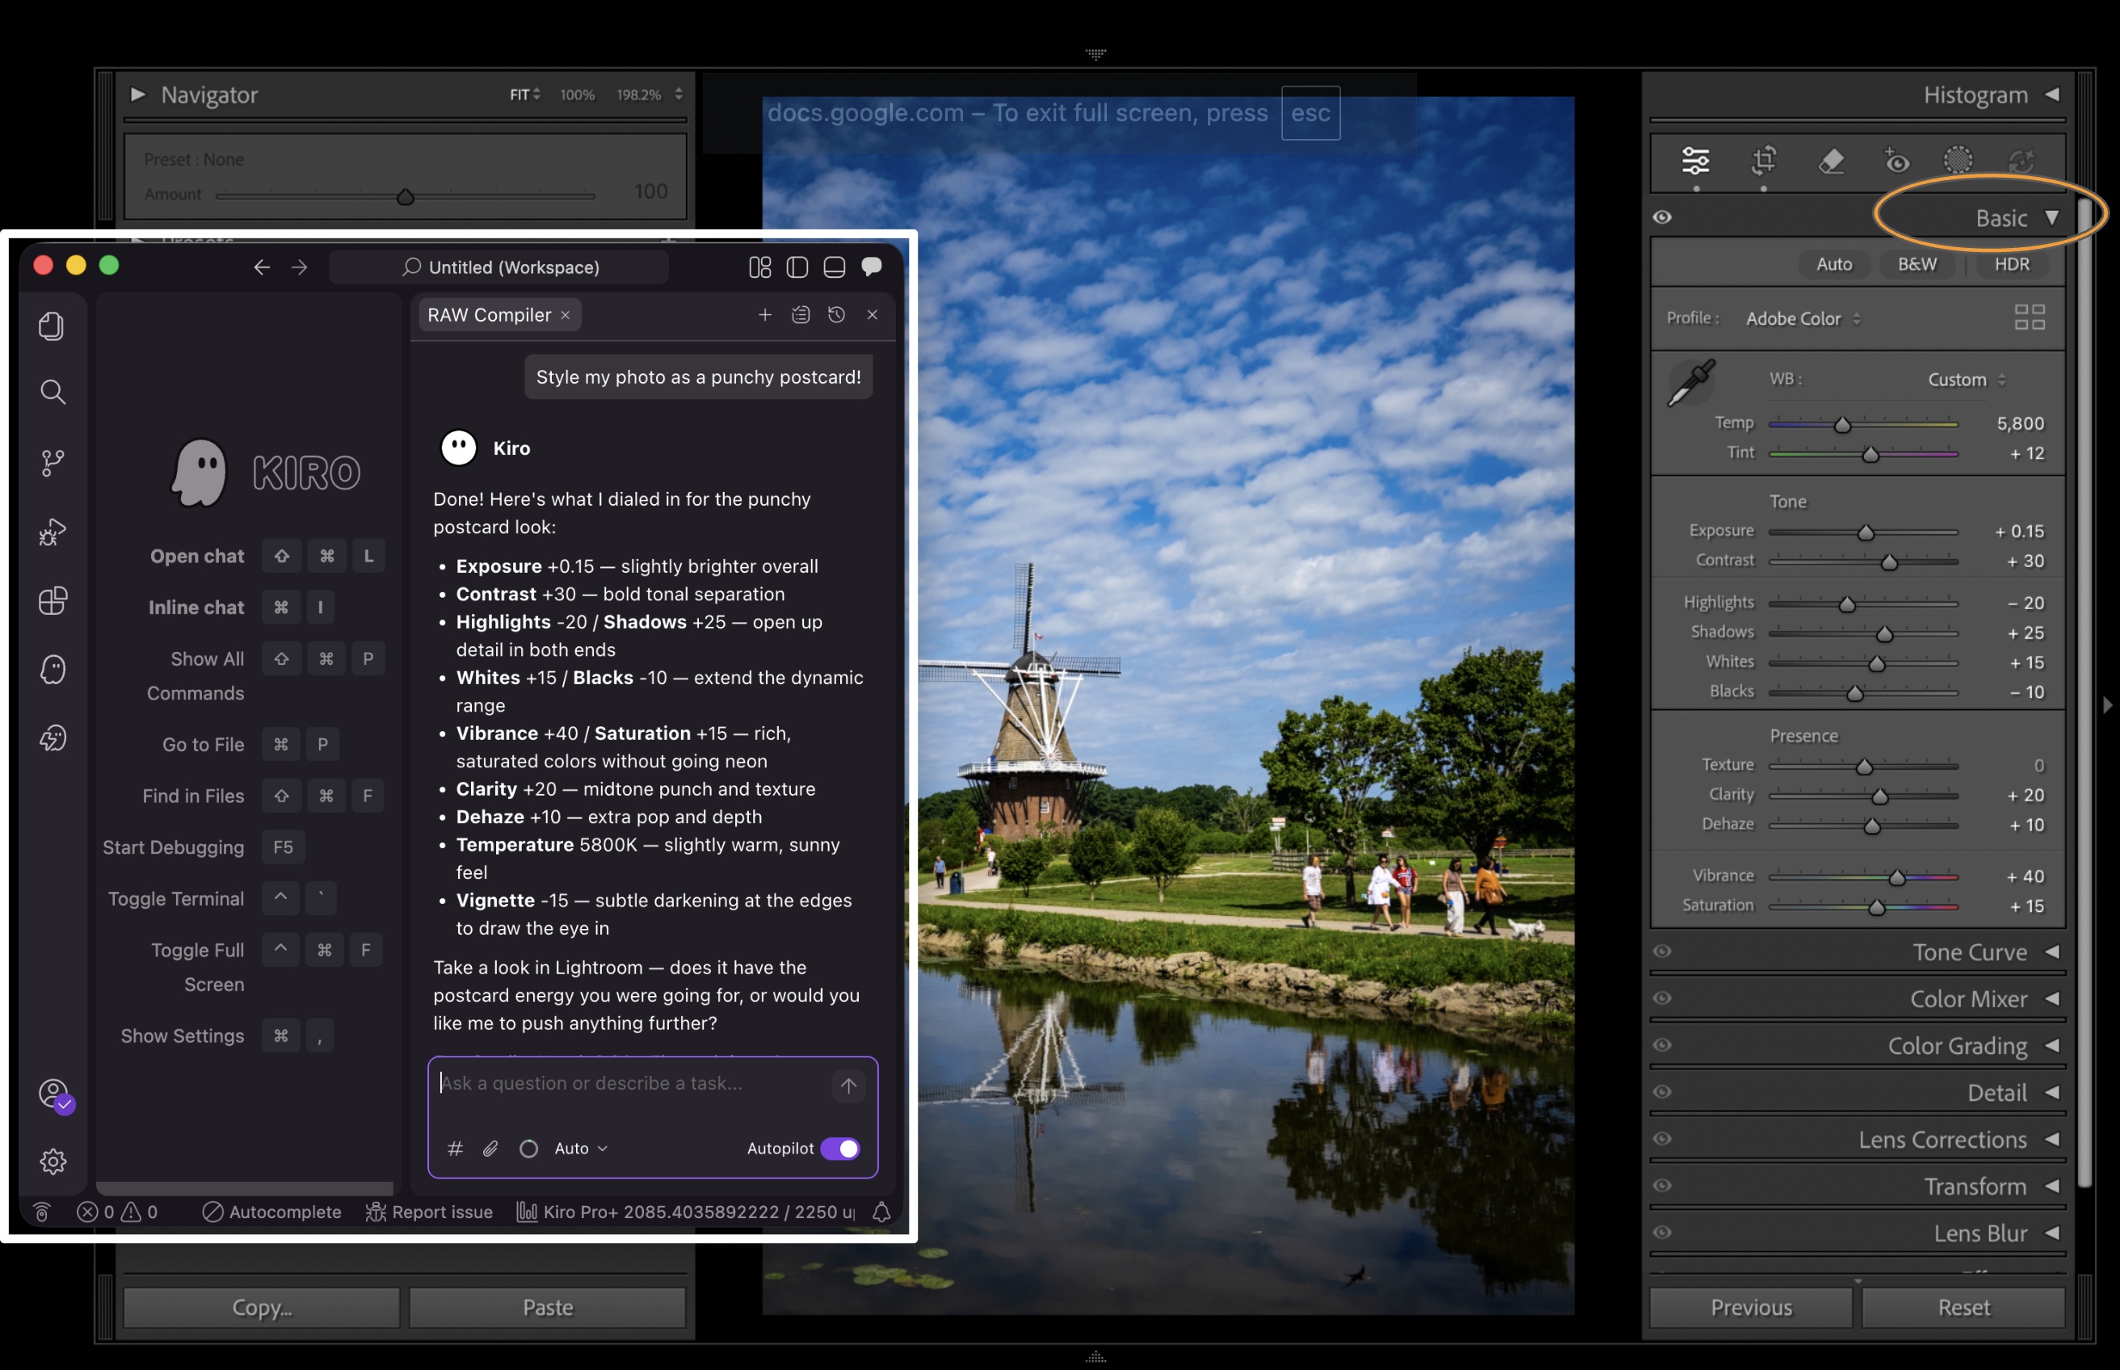Click Auto tone button

tap(1833, 264)
